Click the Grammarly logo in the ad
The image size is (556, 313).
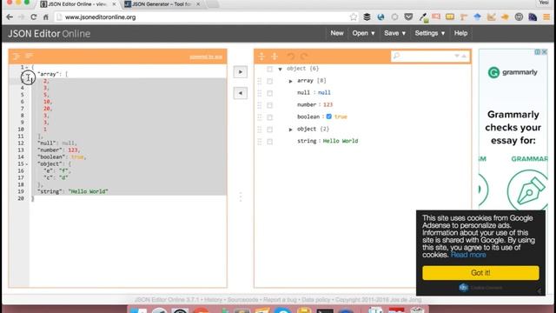pyautogui.click(x=513, y=72)
